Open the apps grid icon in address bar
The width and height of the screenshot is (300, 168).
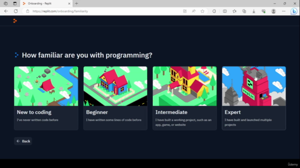point(185,11)
